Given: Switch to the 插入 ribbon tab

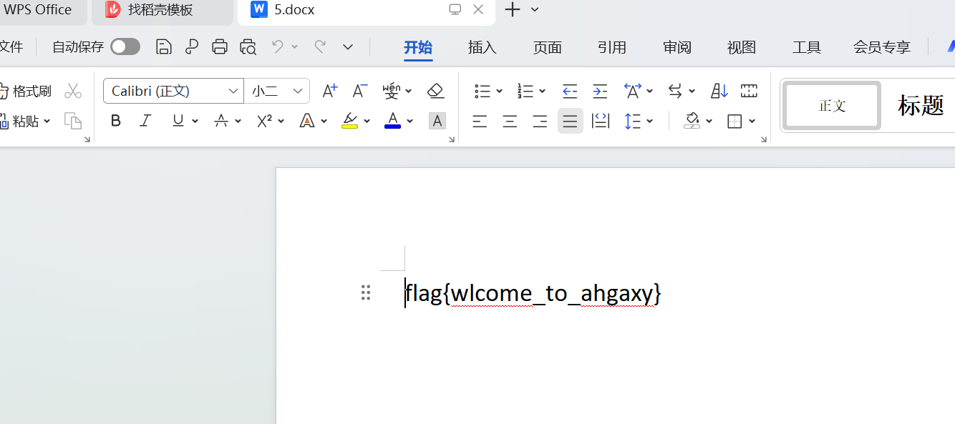Looking at the screenshot, I should point(482,47).
